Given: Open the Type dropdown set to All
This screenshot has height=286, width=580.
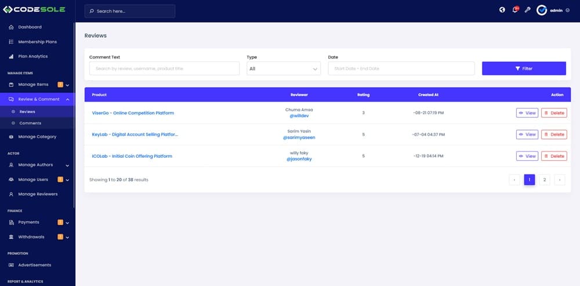Looking at the screenshot, I should [x=283, y=68].
